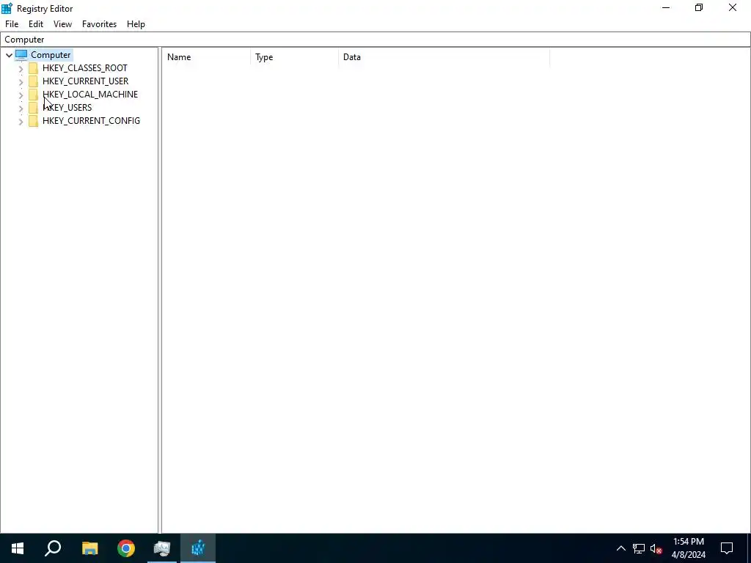The height and width of the screenshot is (563, 751).
Task: Open the Edit menu
Action: pos(36,24)
